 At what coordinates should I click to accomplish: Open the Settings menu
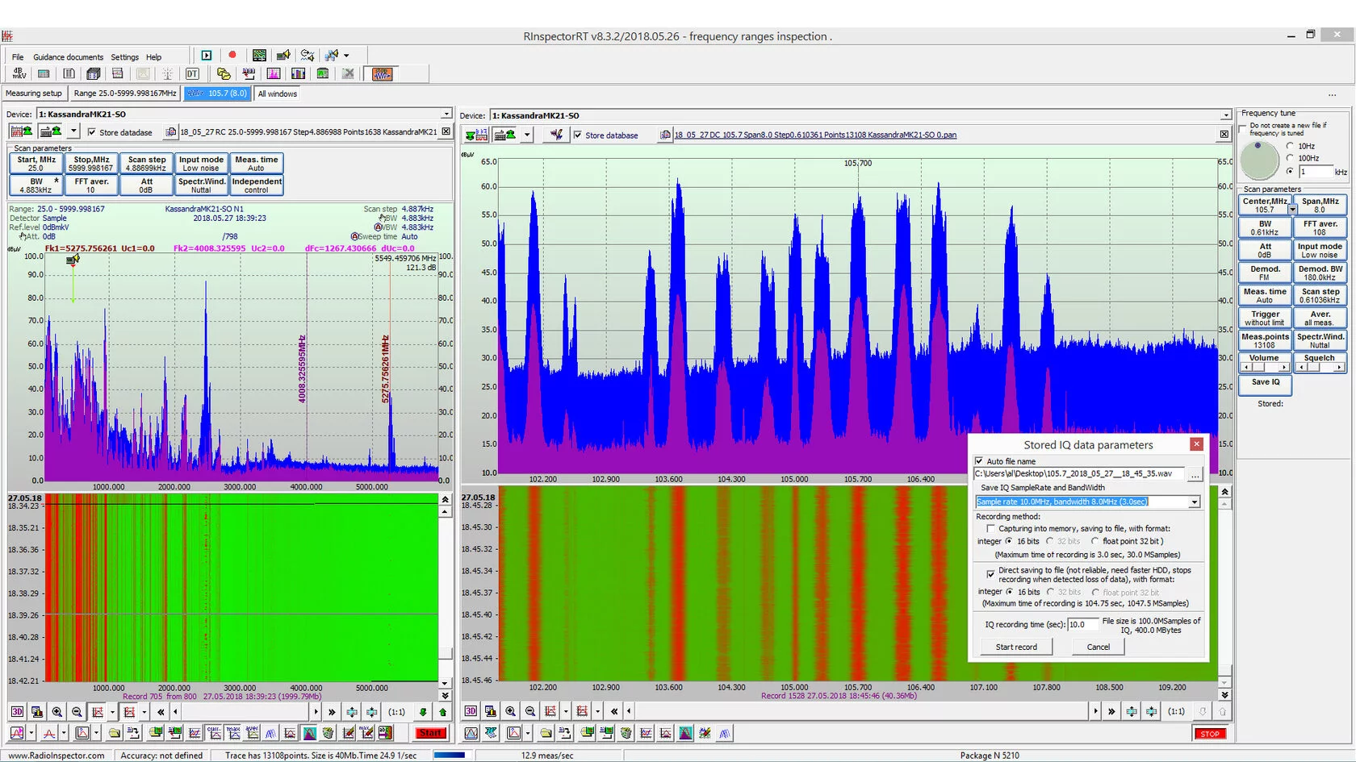tap(124, 57)
